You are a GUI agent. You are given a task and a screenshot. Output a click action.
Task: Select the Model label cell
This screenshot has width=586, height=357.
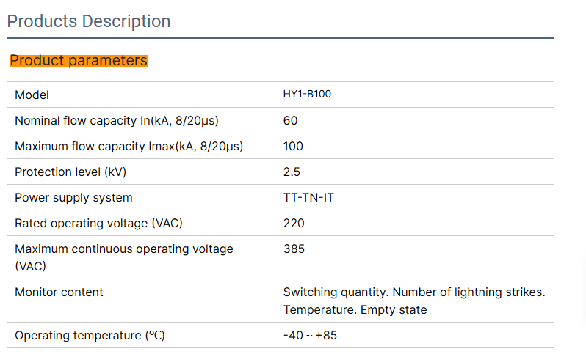pos(32,95)
